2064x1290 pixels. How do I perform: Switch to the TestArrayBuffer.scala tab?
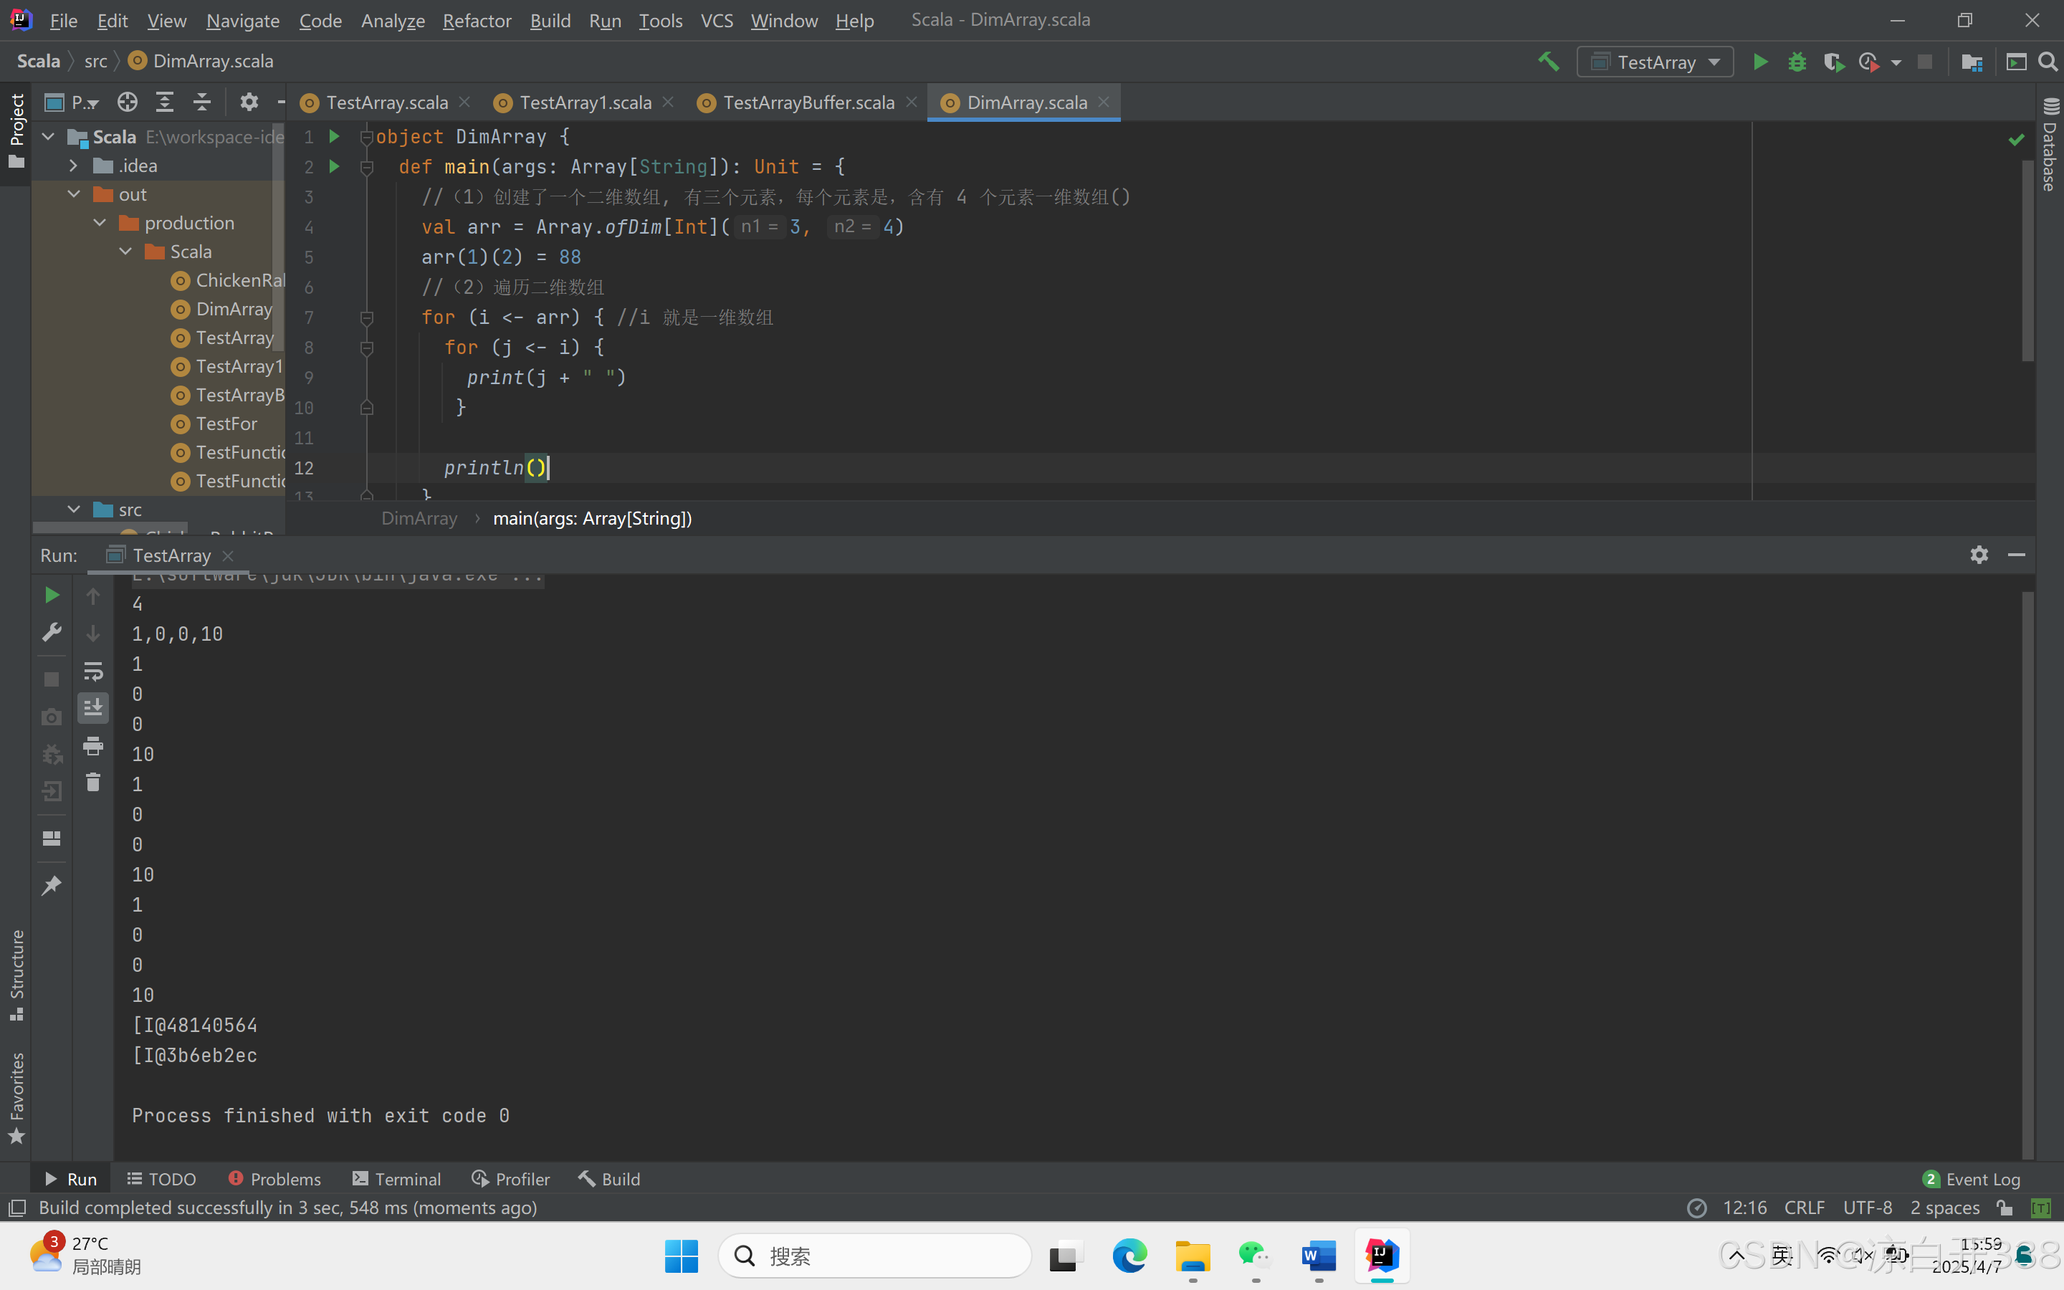pos(808,102)
